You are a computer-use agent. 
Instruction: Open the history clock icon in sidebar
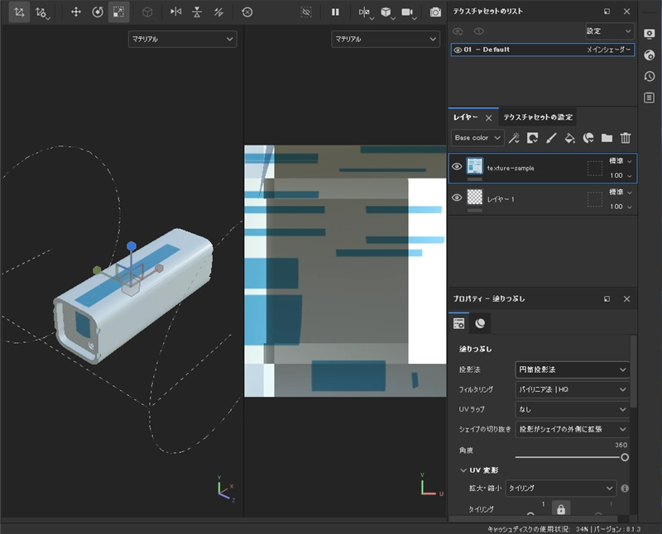(x=650, y=76)
